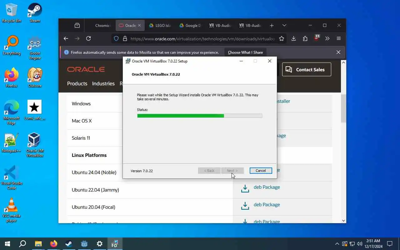The image size is (400, 250).
Task: Click the Firefox taskbar icon
Action: tap(53, 244)
